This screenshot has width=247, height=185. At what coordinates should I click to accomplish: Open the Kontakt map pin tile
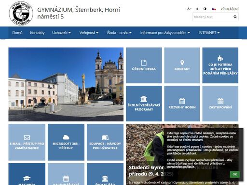(x=182, y=66)
